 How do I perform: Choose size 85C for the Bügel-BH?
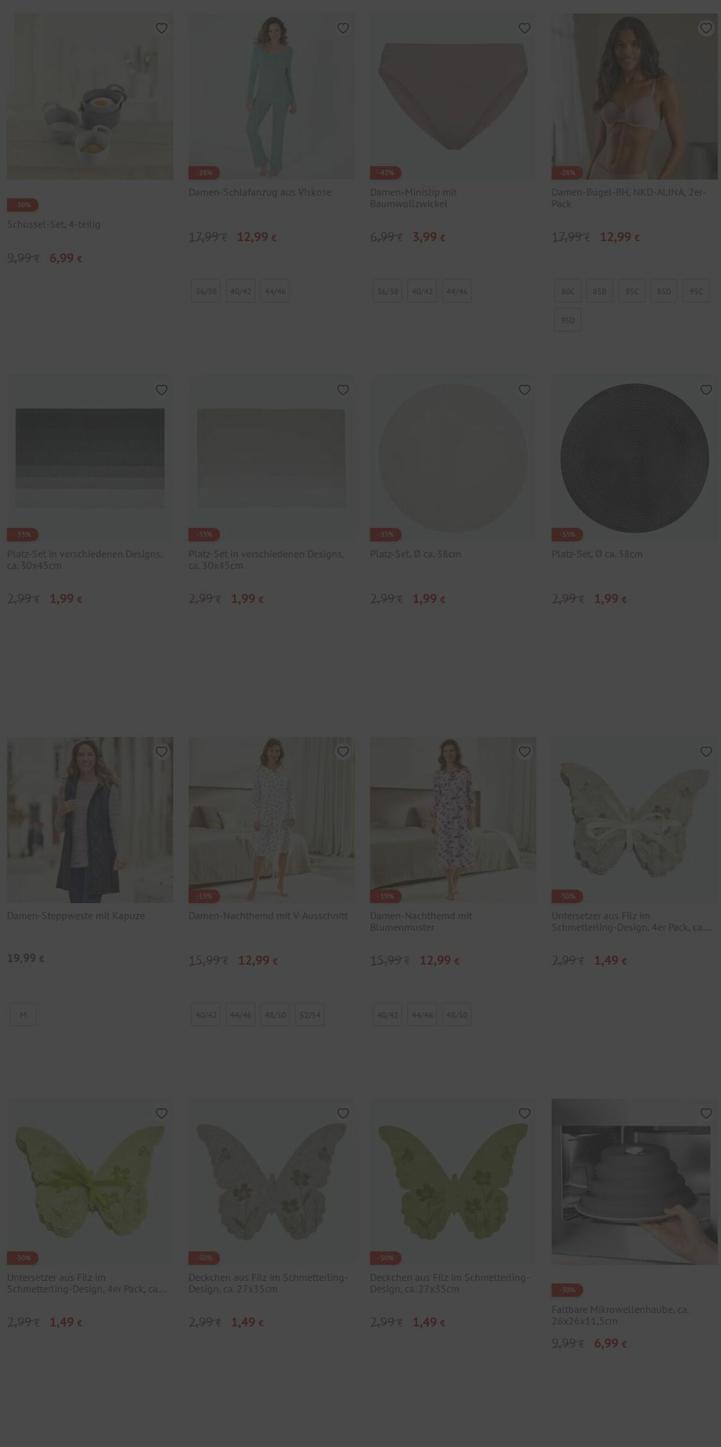point(632,291)
